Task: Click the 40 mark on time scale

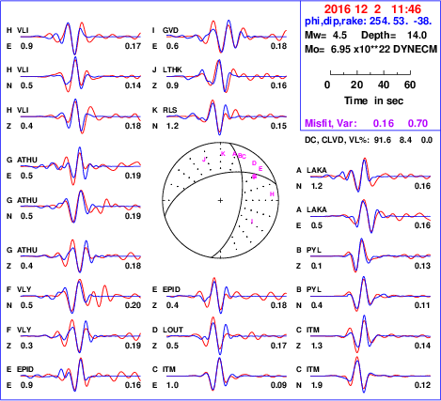Action: pos(384,85)
